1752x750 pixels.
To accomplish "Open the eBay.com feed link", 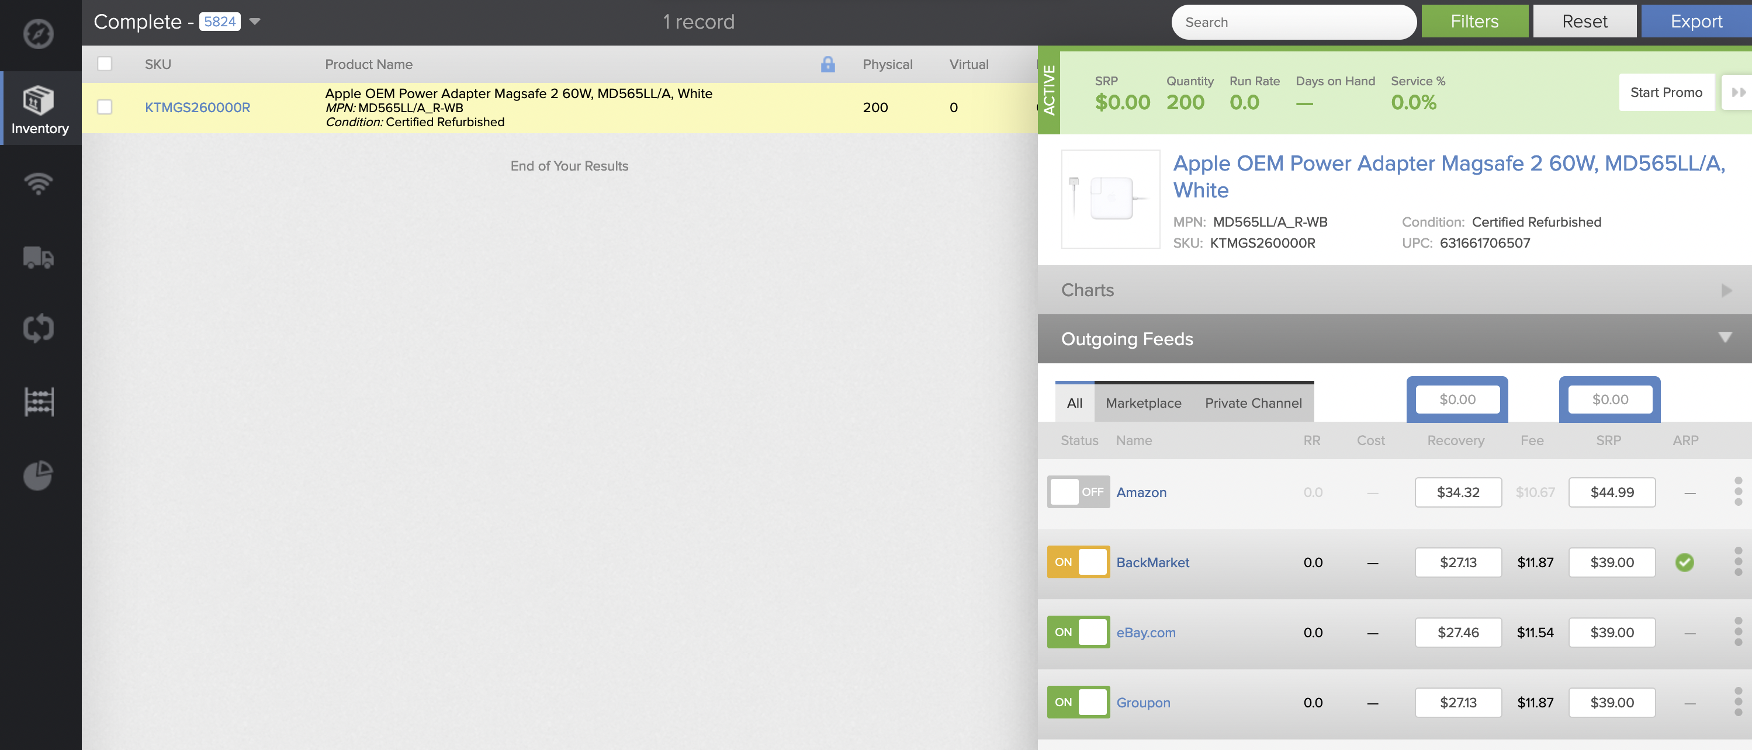I will 1146,633.
